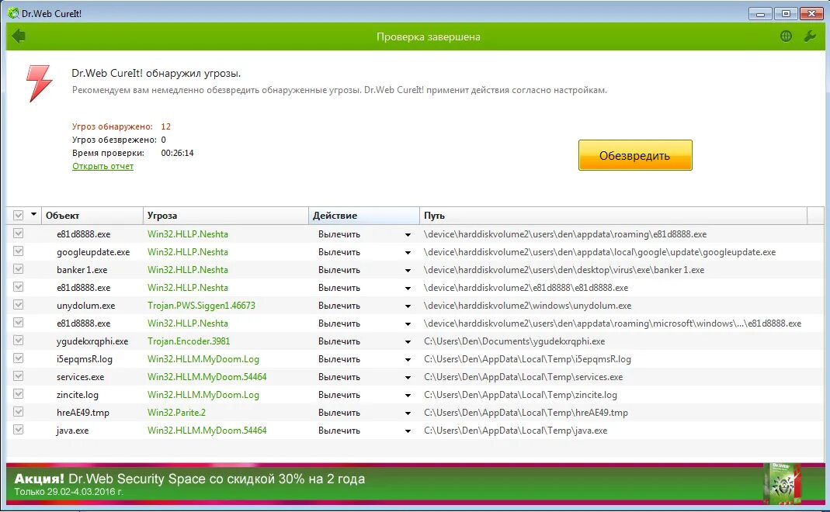Select the hreAE49.tmp object name
This screenshot has height=512, width=830.
point(82,413)
